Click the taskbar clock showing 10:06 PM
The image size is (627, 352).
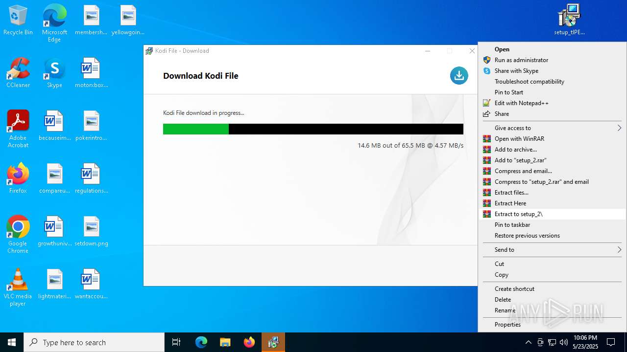(585, 342)
